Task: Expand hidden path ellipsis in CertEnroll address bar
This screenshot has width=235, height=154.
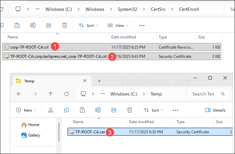Action: 38,9
